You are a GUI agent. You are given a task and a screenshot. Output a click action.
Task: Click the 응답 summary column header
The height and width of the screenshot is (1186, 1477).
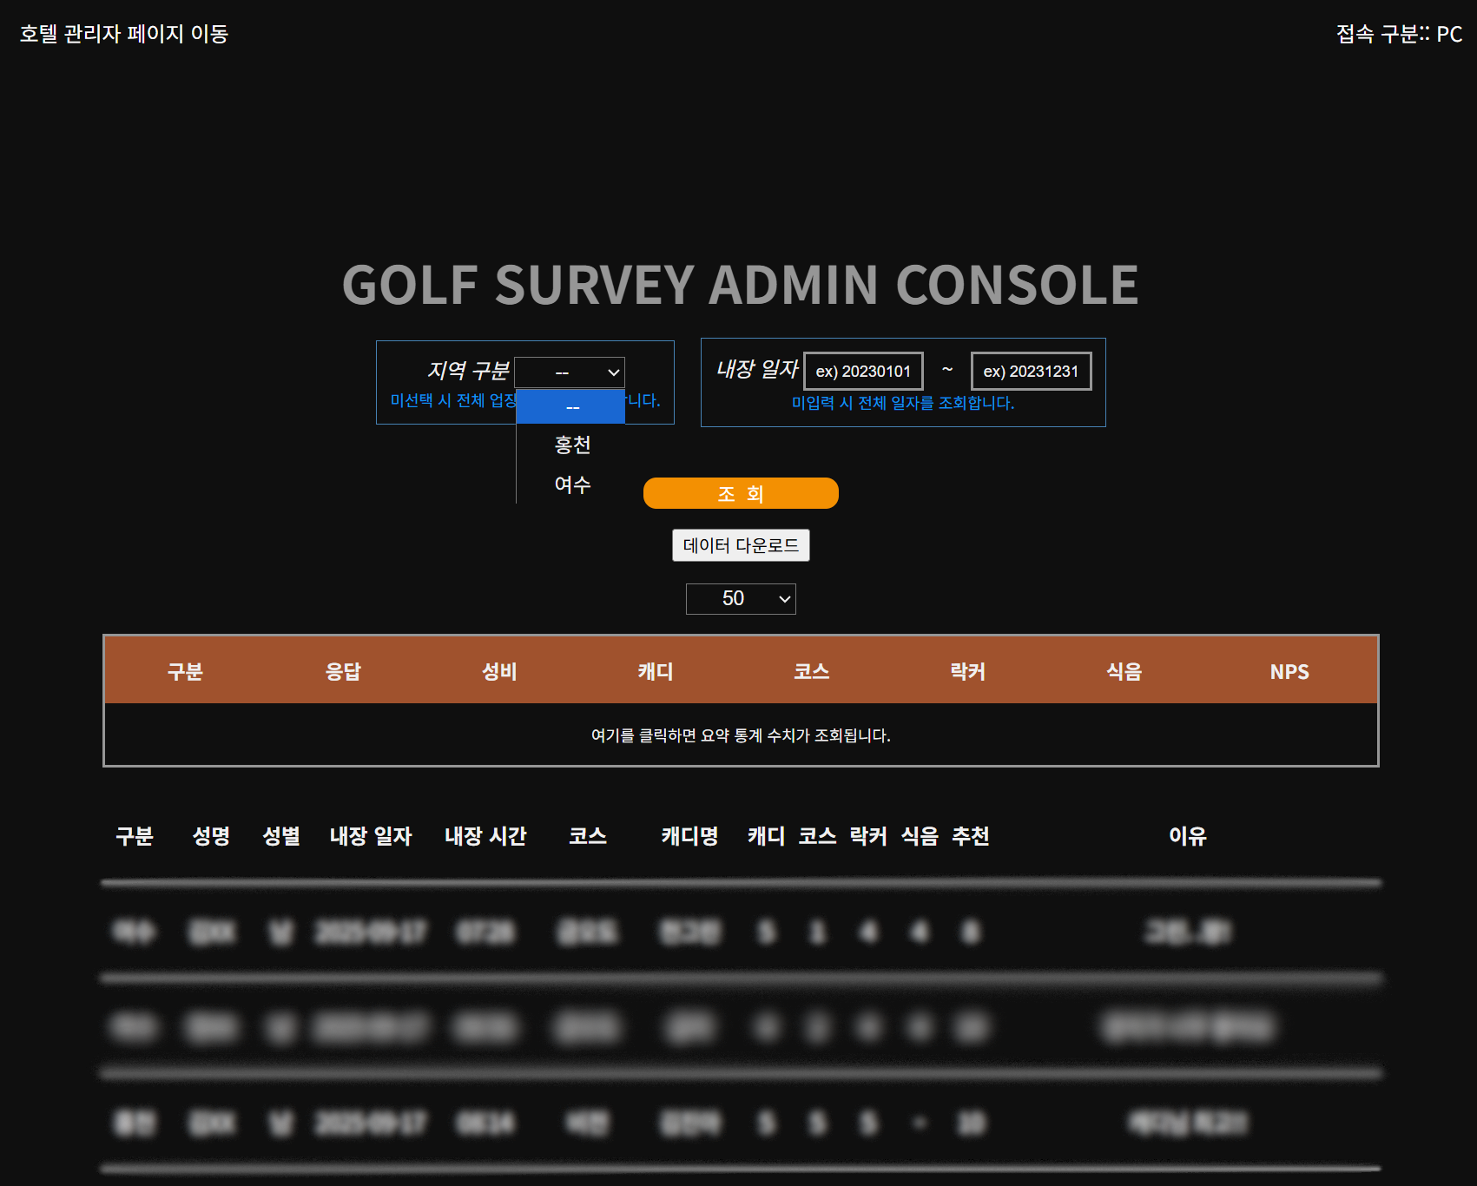click(x=343, y=671)
